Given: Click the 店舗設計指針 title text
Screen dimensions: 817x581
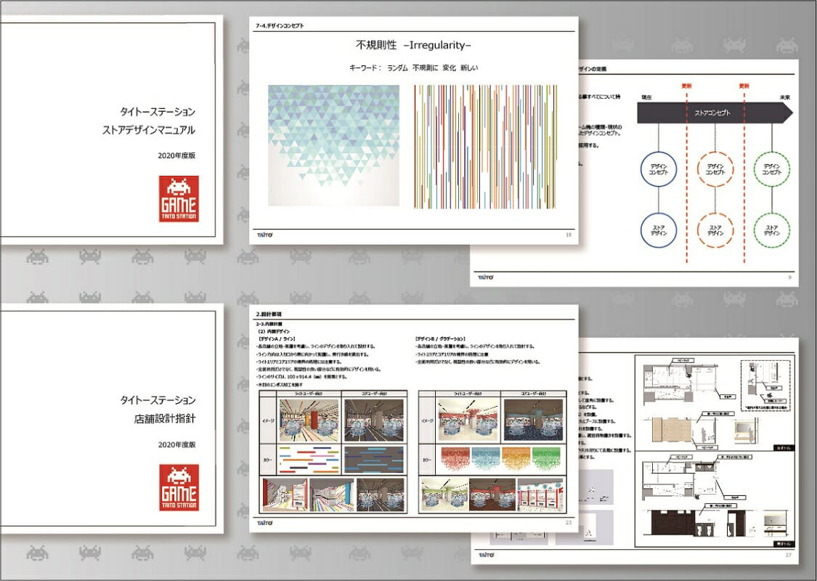Looking at the screenshot, I should (158, 419).
